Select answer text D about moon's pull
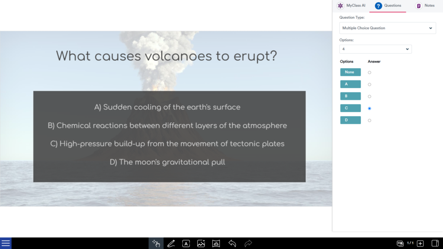The image size is (443, 249). click(x=167, y=162)
